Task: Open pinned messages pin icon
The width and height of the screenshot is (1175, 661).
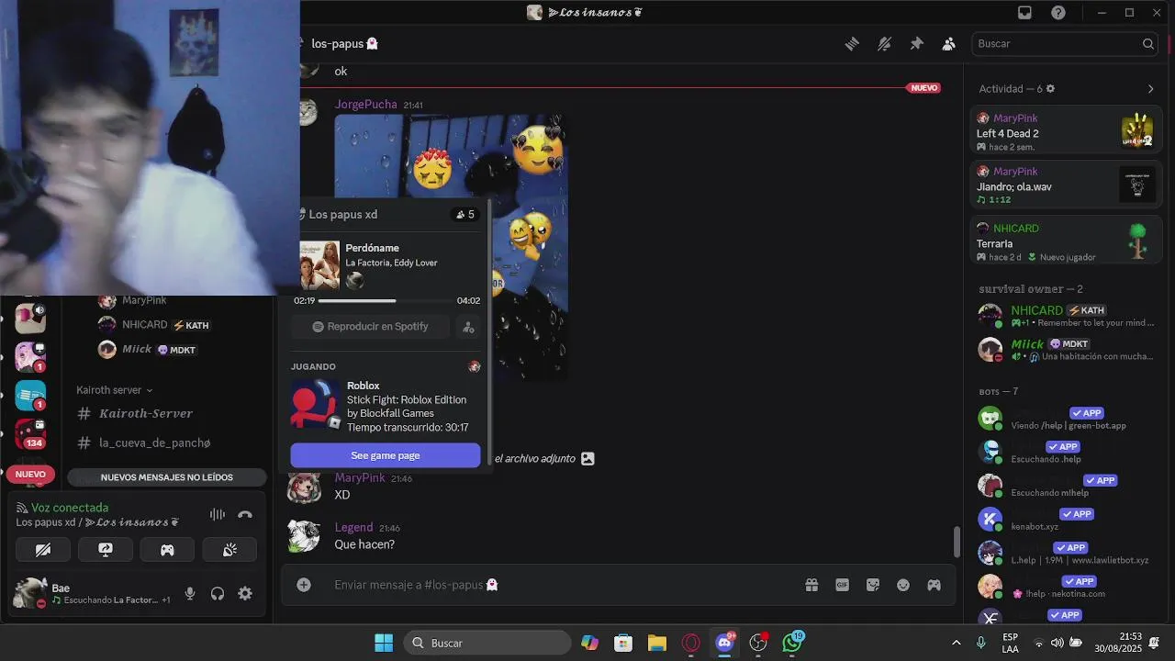Action: 916,43
